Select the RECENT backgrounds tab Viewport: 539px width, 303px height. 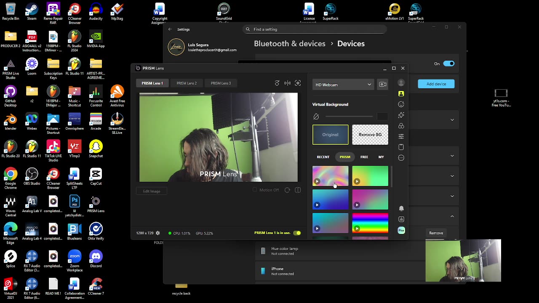pyautogui.click(x=323, y=157)
